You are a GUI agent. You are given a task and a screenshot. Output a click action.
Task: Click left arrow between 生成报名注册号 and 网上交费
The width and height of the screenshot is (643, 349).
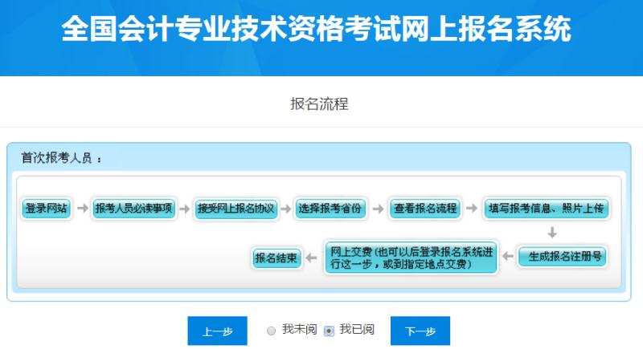(x=507, y=257)
